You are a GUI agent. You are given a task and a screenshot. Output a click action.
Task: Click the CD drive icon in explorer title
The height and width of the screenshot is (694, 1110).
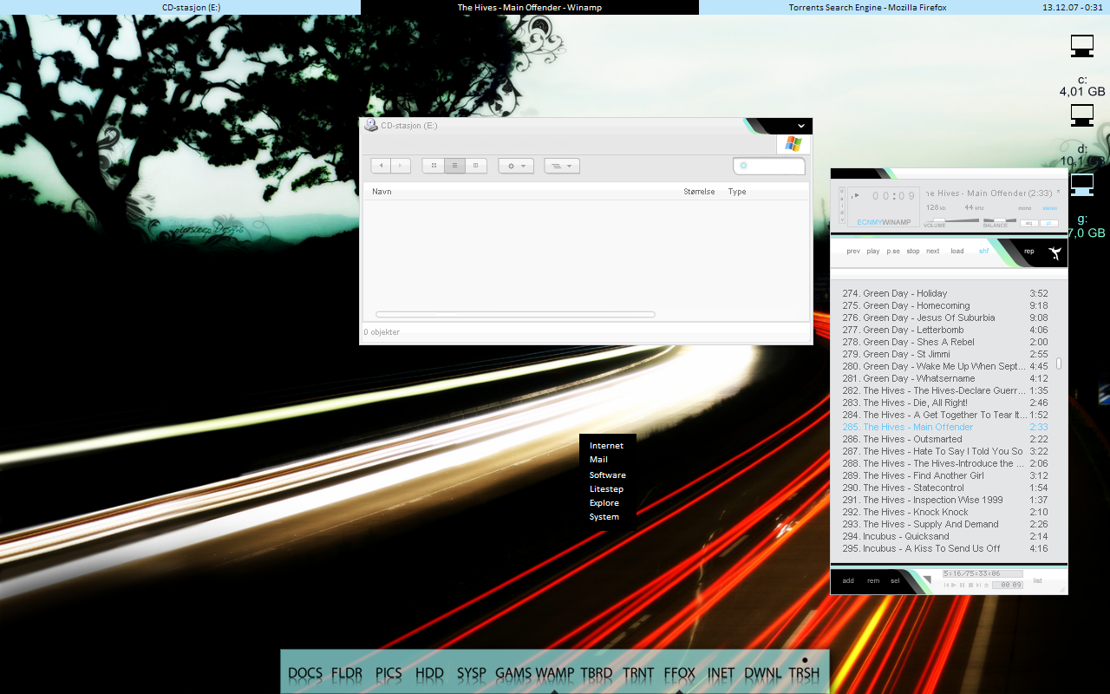click(x=371, y=125)
